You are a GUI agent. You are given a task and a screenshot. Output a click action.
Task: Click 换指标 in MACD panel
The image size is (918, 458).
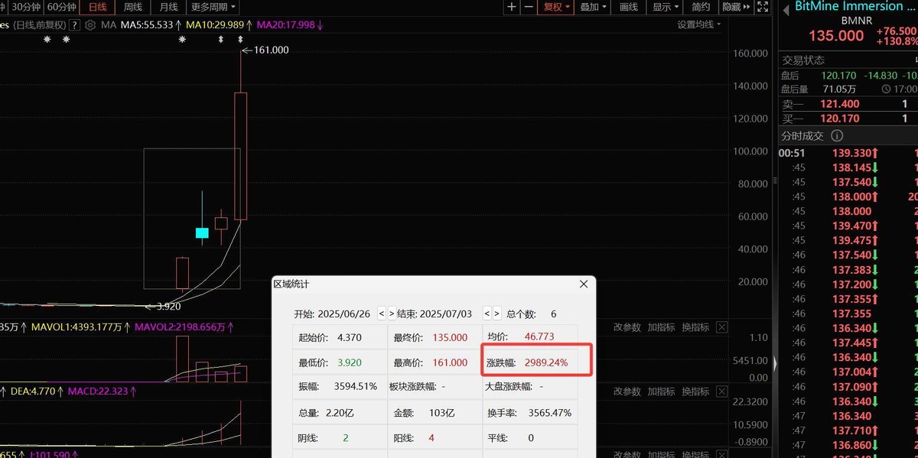(695, 391)
